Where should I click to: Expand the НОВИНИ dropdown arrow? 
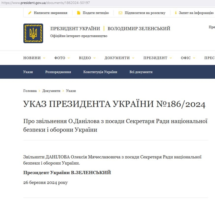[44, 58]
